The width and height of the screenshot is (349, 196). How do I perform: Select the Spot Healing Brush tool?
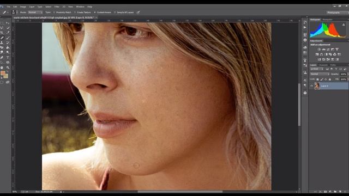2,38
